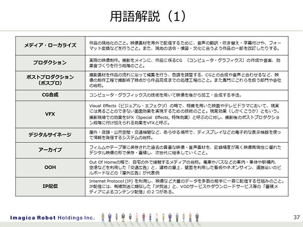Click the page number 37
The width and height of the screenshot is (303, 227).
[x=297, y=217]
